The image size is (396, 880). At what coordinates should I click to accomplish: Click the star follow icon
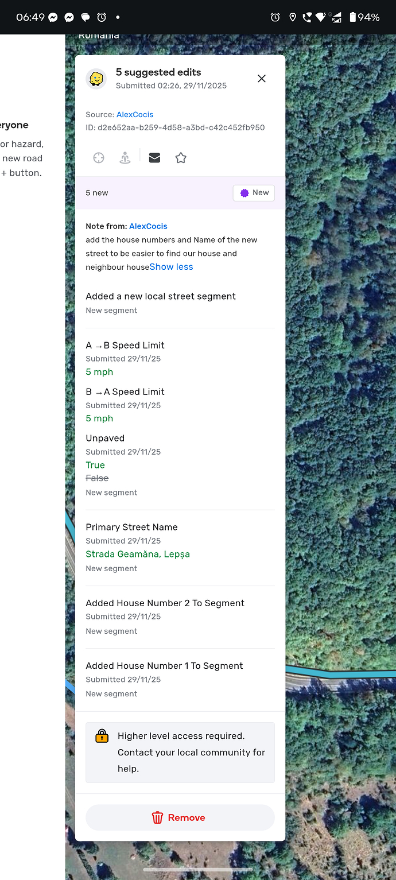(181, 158)
